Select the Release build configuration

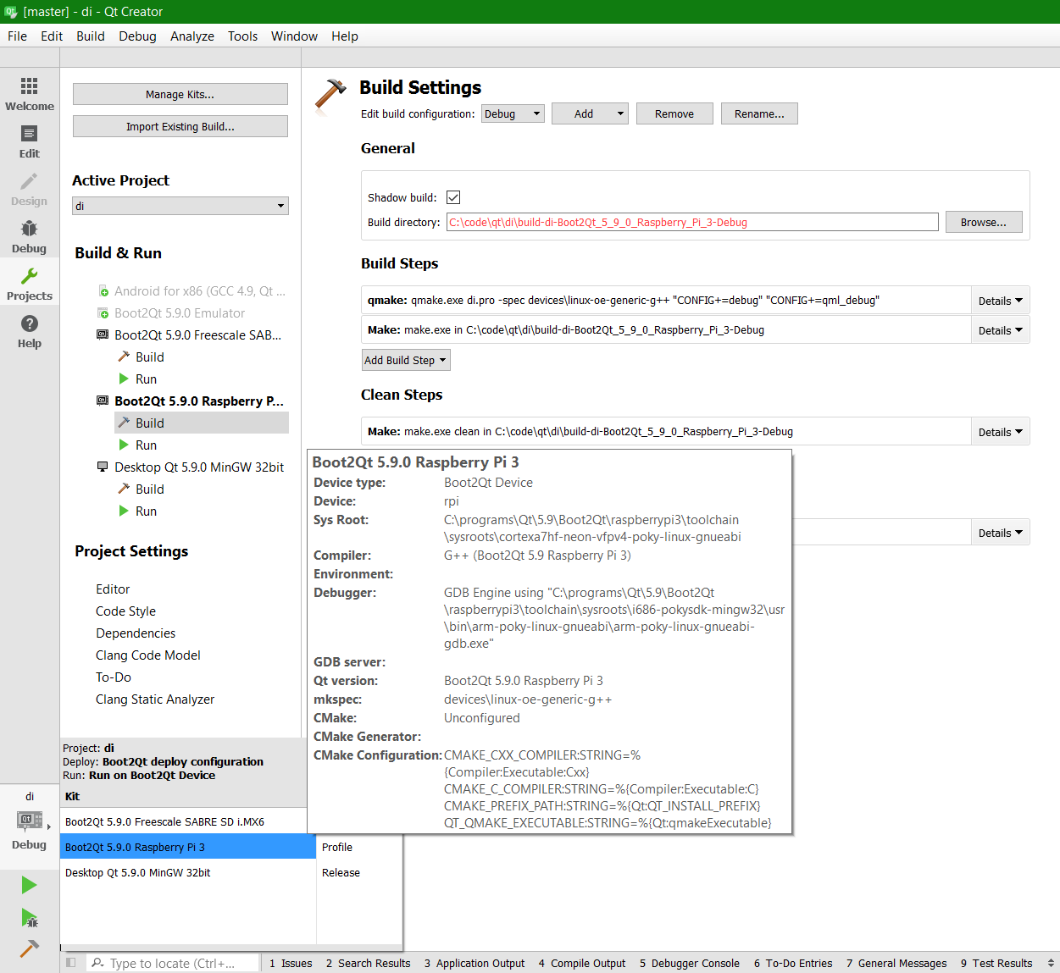point(359,872)
